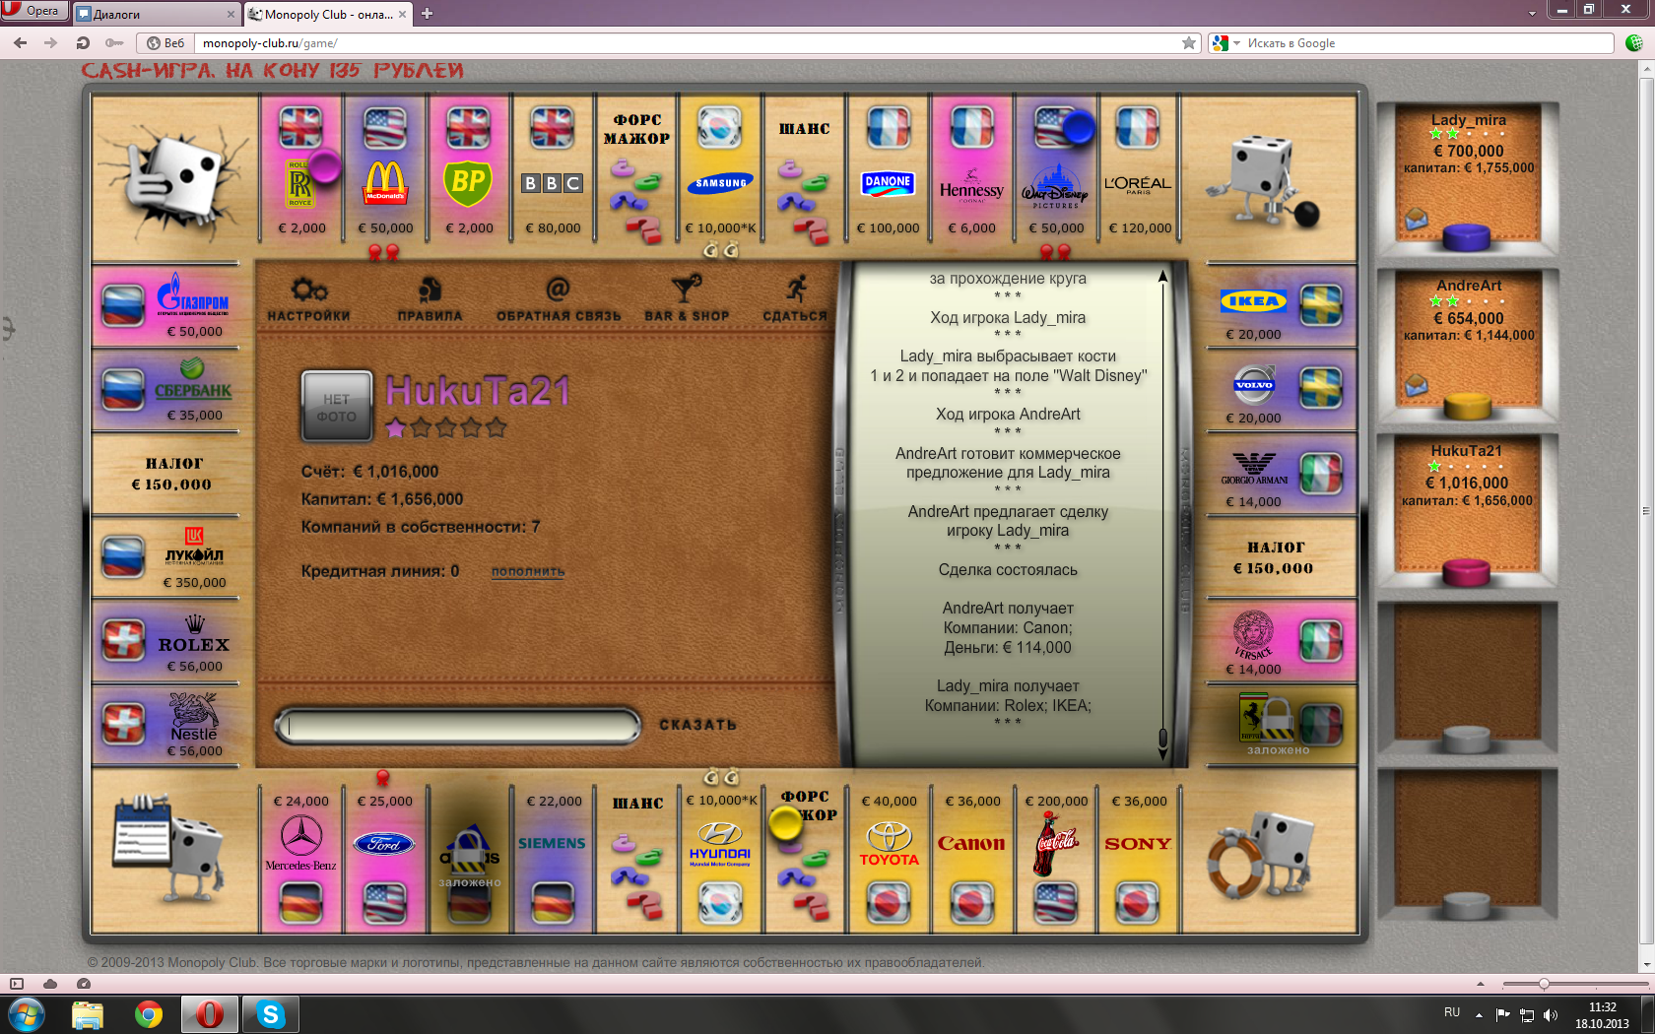Select the Rolls-Royce board cell
This screenshot has width=1655, height=1034.
click(301, 168)
